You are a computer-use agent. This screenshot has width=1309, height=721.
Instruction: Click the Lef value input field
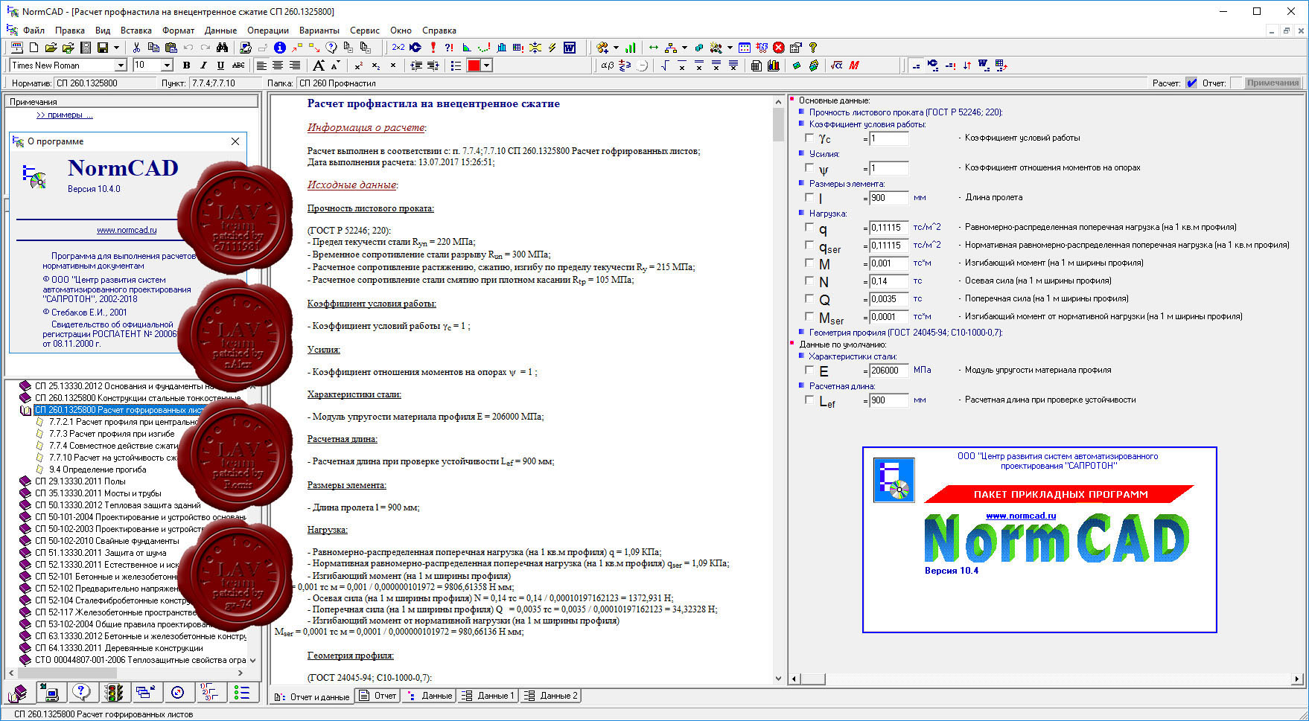click(889, 400)
